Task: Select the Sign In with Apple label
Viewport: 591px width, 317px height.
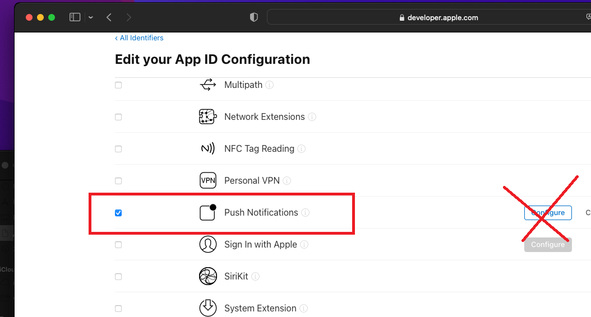Action: pos(260,245)
